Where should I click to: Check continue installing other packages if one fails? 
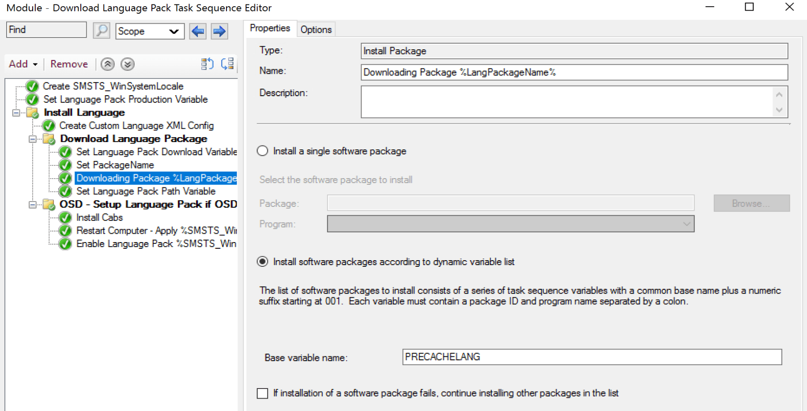262,393
